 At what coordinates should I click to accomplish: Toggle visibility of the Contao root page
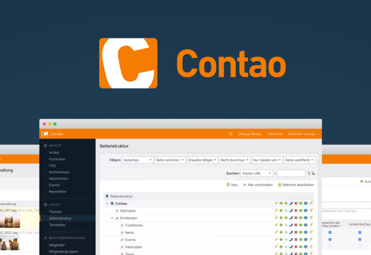click(301, 204)
